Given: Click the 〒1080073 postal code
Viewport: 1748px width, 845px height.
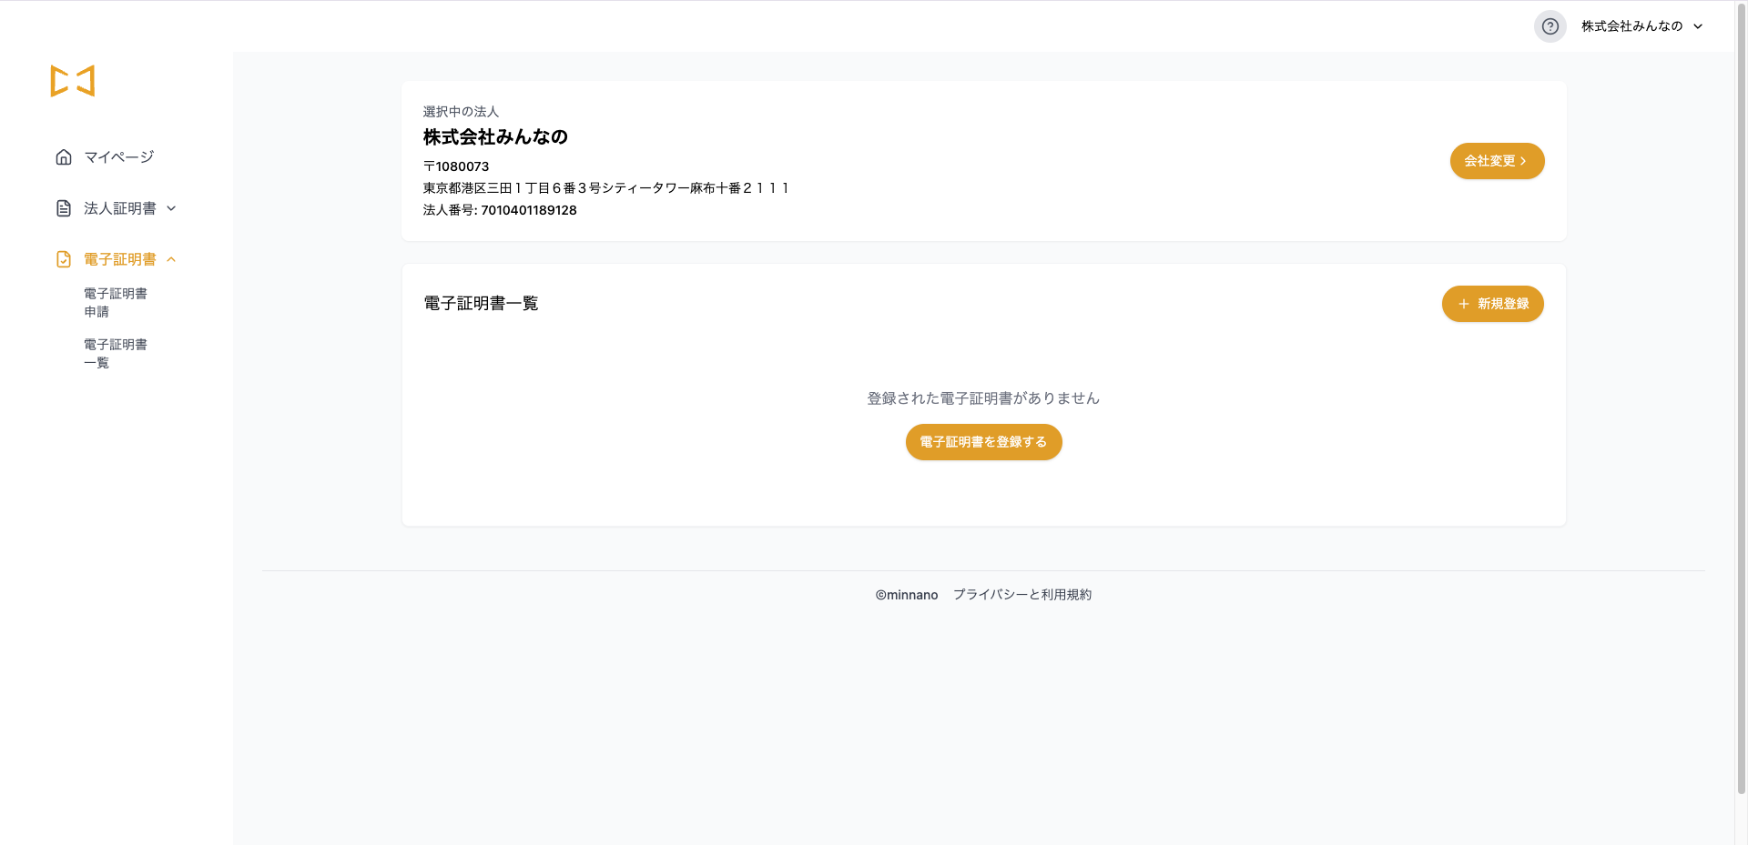Looking at the screenshot, I should pyautogui.click(x=456, y=166).
